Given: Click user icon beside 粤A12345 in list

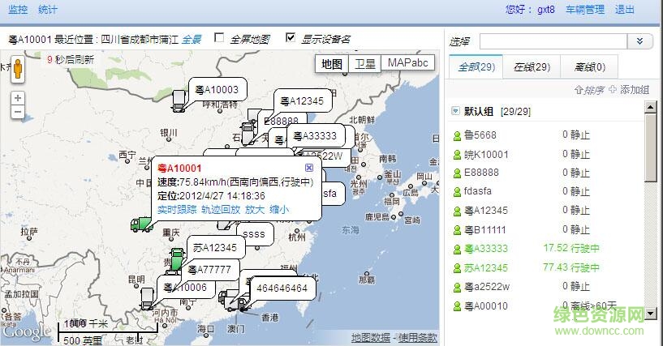Looking at the screenshot, I should click(x=457, y=211).
